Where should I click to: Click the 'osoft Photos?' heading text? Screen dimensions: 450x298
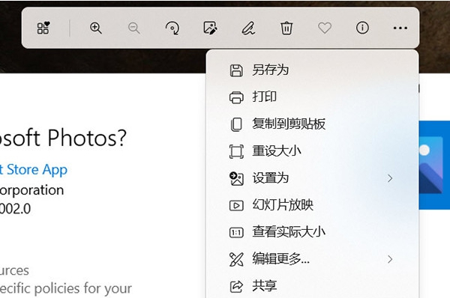pyautogui.click(x=63, y=139)
